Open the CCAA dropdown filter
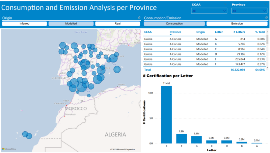 click(x=209, y=11)
